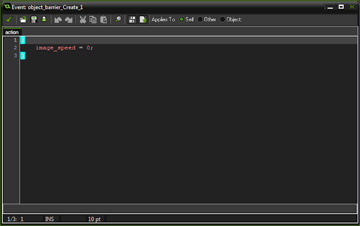Image resolution: width=360 pixels, height=226 pixels.
Task: Click the closing brace on line 3
Action: click(x=22, y=56)
